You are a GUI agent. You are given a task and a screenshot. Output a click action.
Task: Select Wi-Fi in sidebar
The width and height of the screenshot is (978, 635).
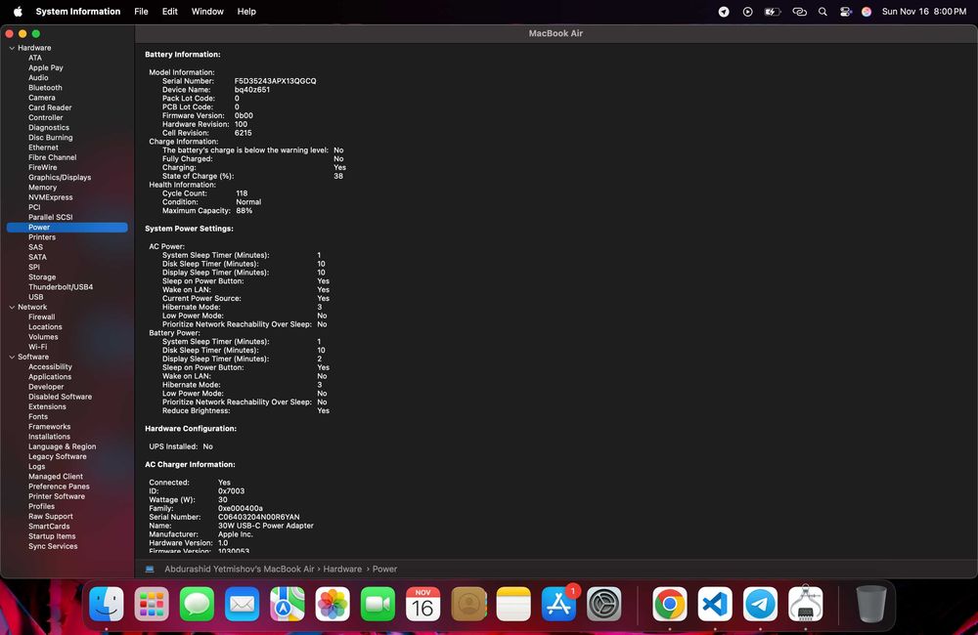click(x=37, y=347)
